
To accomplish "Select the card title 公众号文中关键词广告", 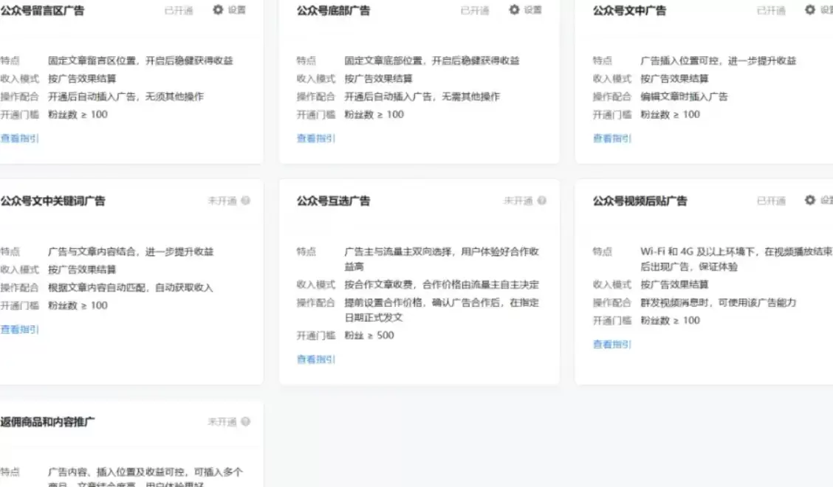I will (x=52, y=201).
